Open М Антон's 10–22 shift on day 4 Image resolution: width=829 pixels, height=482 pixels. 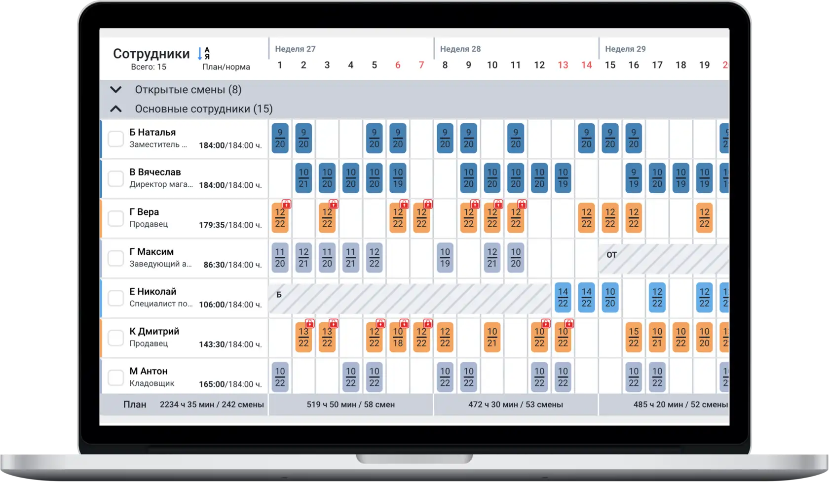[351, 378]
